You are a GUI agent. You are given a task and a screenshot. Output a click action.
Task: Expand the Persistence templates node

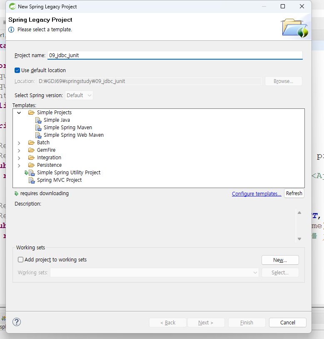19,166
